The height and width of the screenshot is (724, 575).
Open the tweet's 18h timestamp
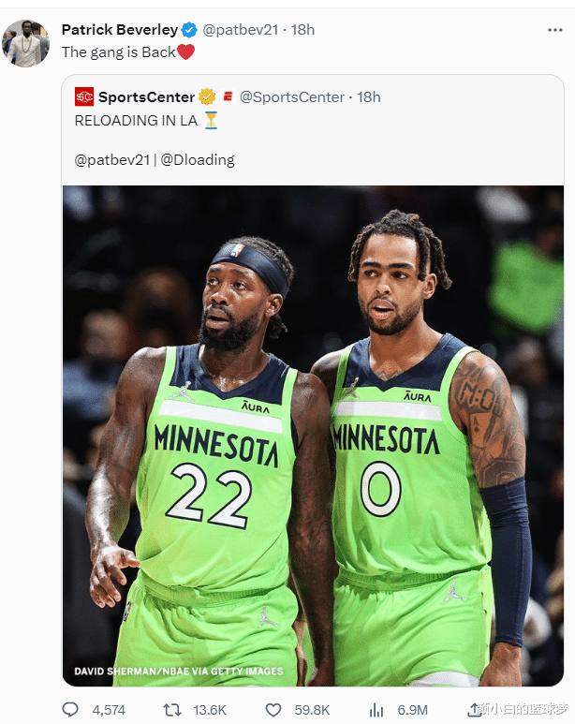point(302,30)
